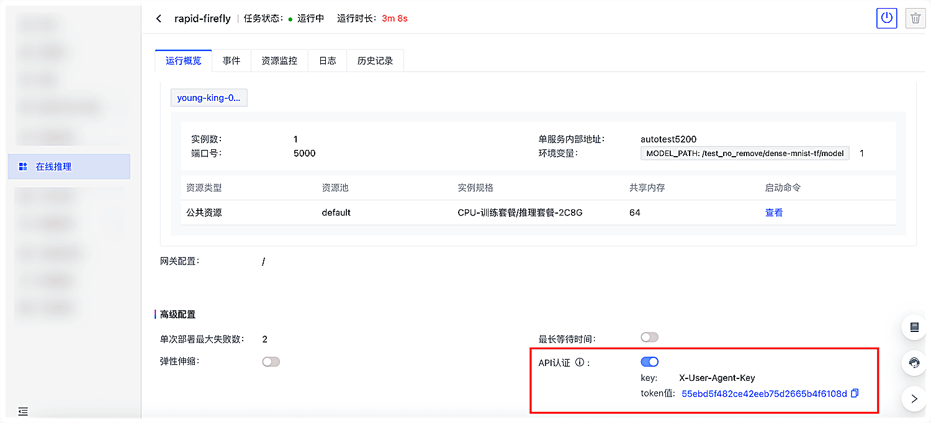Click the 在线推理 grid icon in sidebar
The width and height of the screenshot is (931, 423).
coord(23,167)
